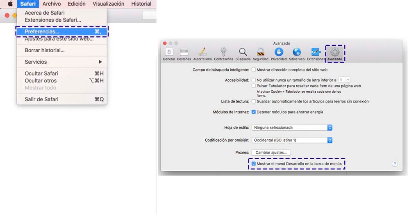Open the minimum font size dropdown
The image size is (409, 214).
(345, 80)
